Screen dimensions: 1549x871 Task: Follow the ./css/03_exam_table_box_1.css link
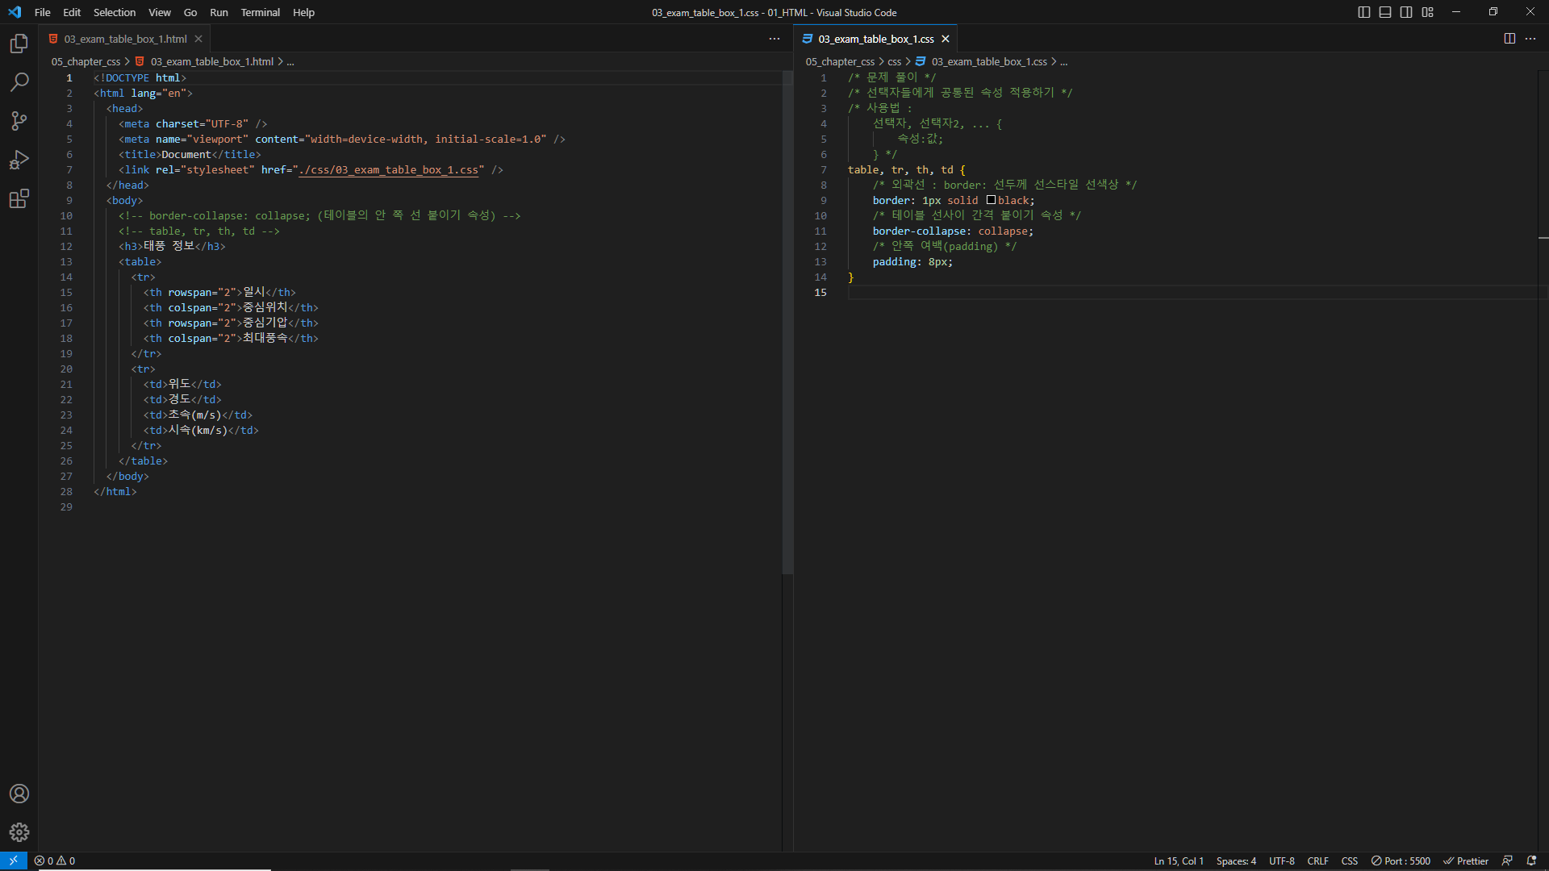390,170
